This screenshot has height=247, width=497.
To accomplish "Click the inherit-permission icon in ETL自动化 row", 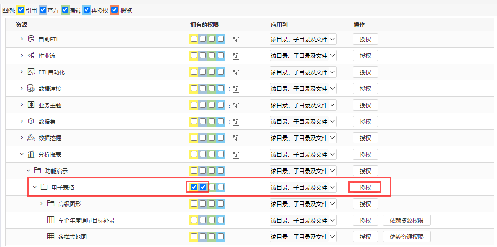I will pos(236,73).
